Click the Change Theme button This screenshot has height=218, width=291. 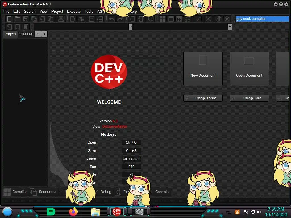pos(203,98)
